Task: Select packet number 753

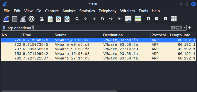Action: (x=98, y=54)
